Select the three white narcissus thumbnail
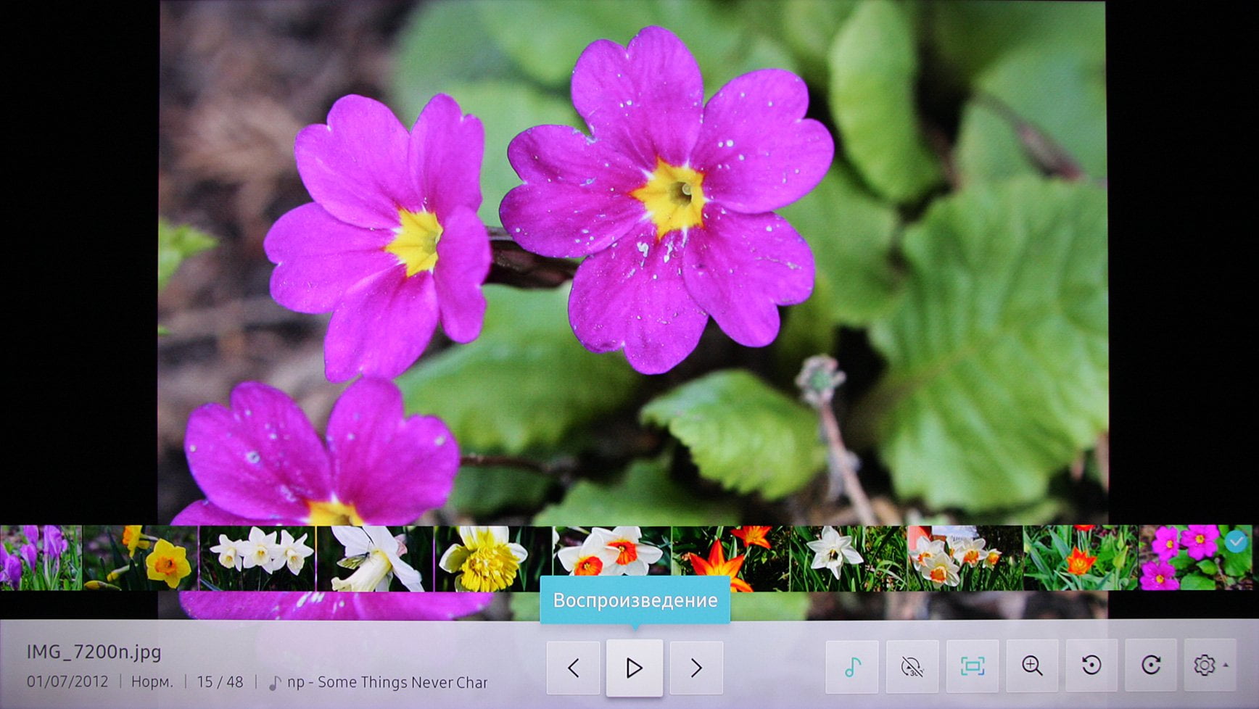The width and height of the screenshot is (1259, 709). (257, 557)
